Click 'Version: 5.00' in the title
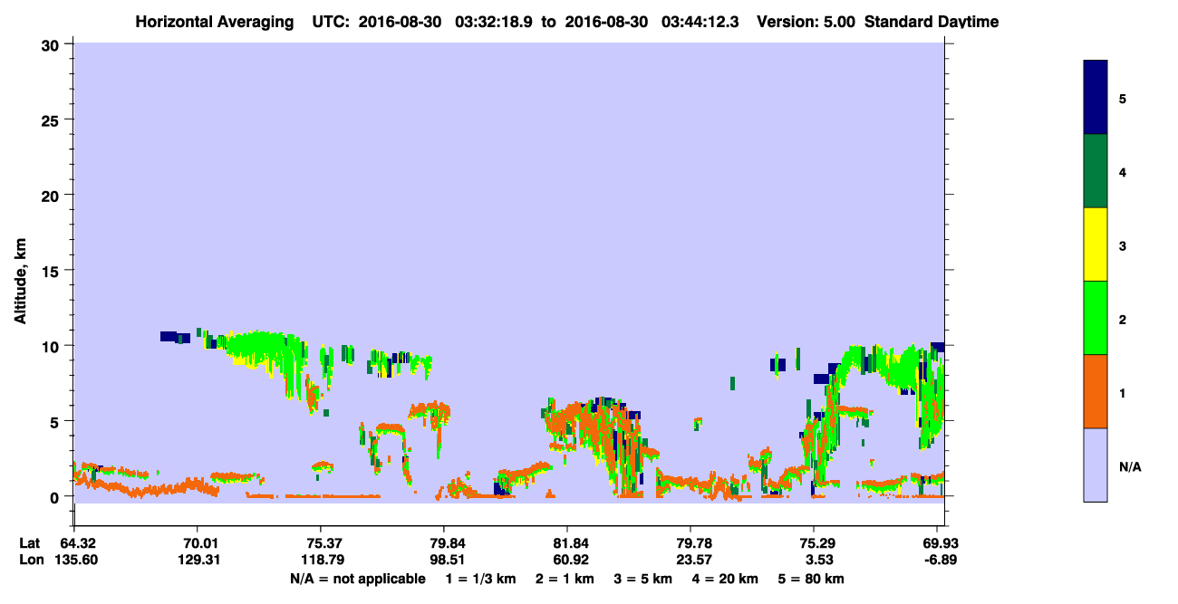 pos(806,22)
